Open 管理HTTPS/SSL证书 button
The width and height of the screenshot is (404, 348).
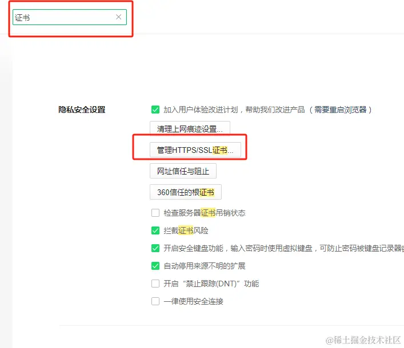(x=195, y=149)
